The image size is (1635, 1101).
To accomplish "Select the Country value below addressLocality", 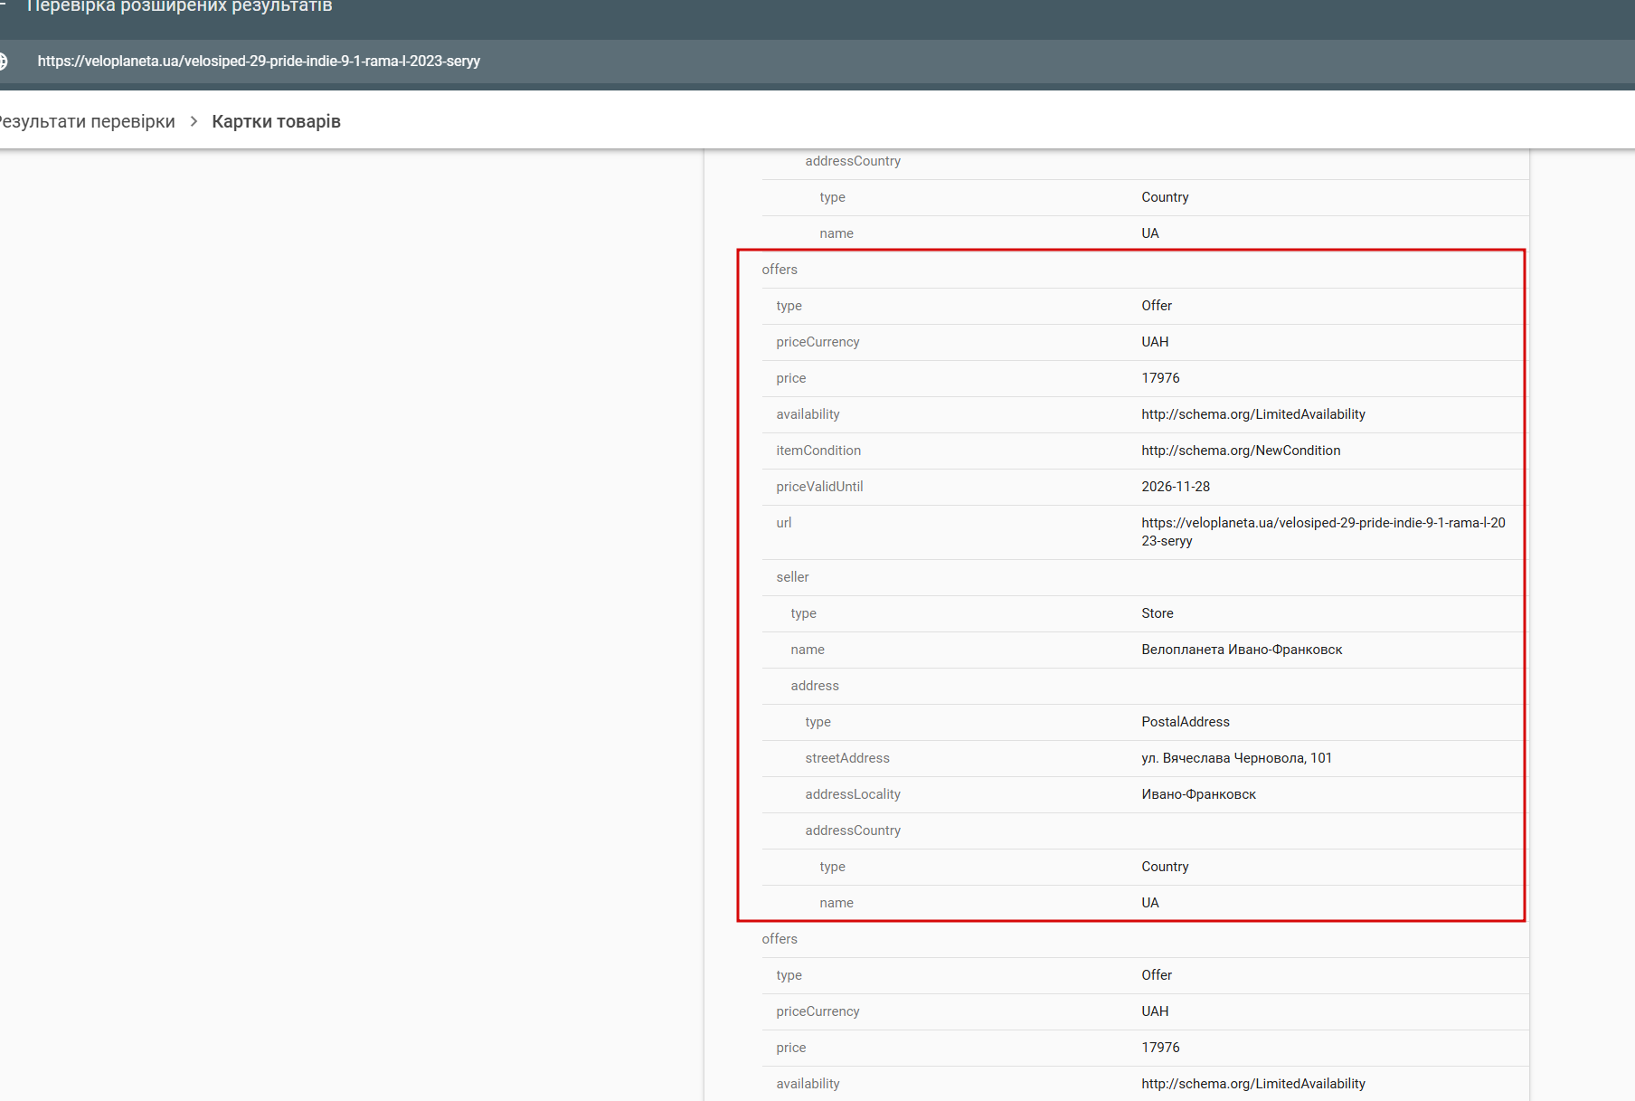I will pyautogui.click(x=1165, y=867).
